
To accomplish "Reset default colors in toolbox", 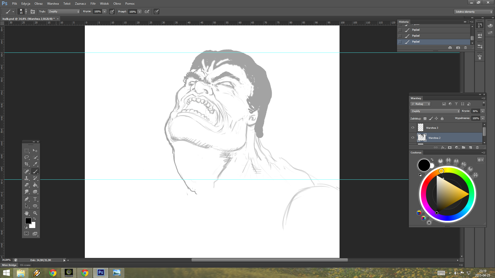I will coord(26,227).
